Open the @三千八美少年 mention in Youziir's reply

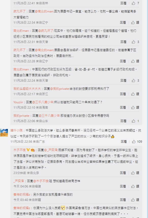43,102
